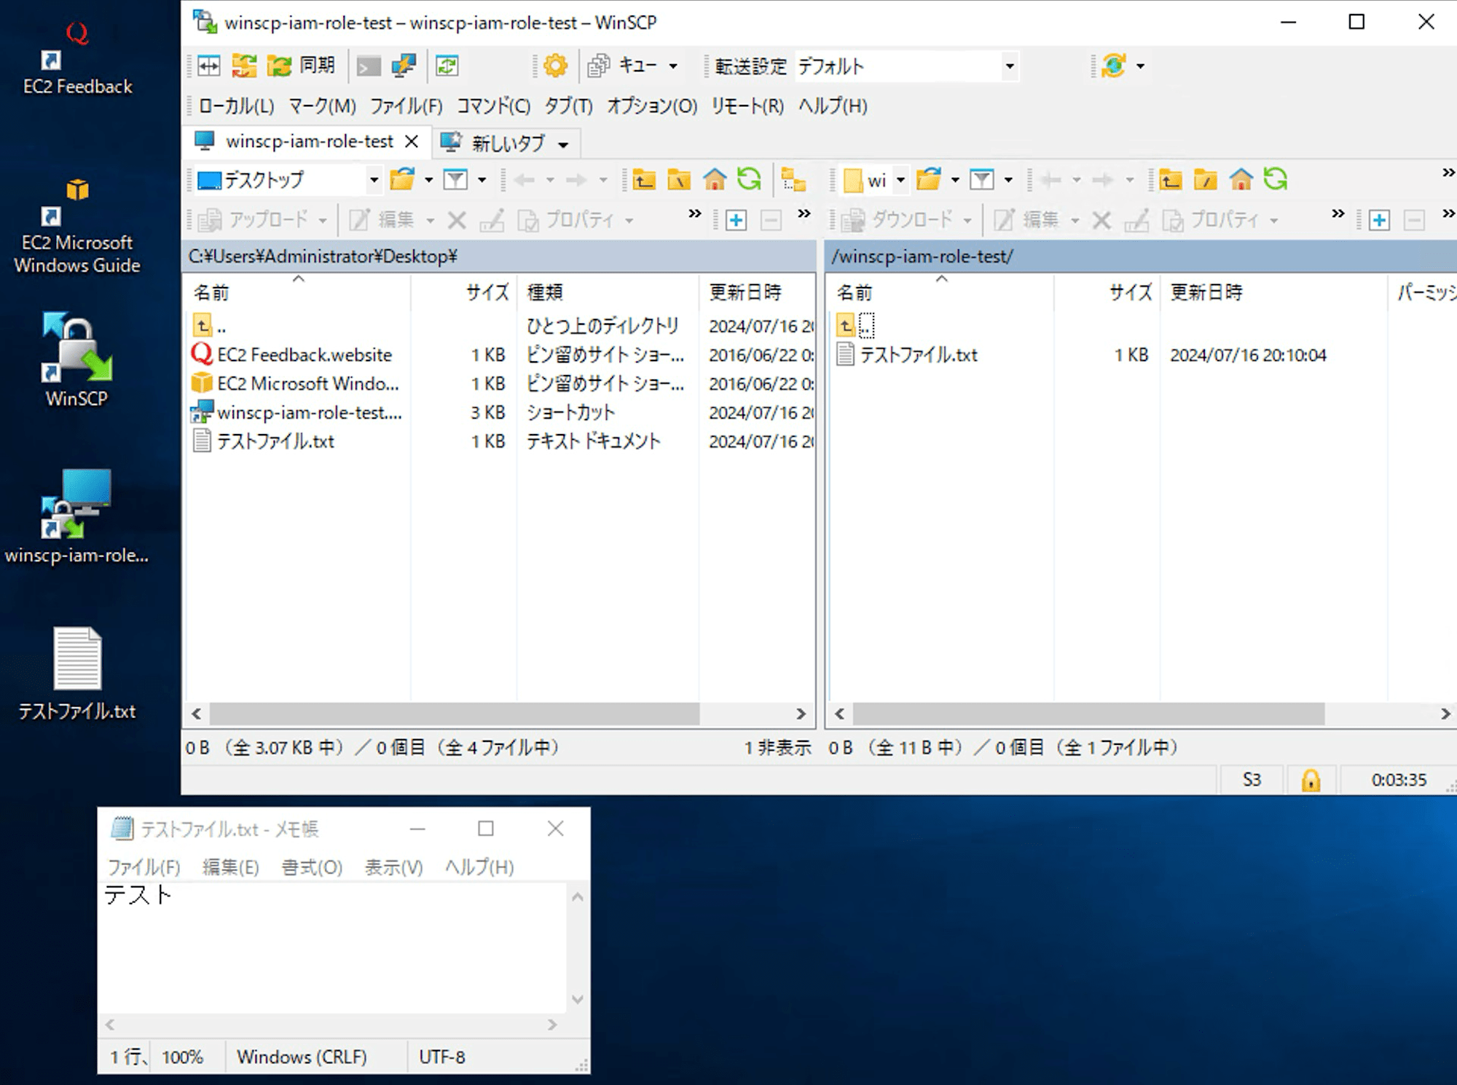Select the winscp-iam-role-test tab
The image size is (1457, 1085).
300,141
